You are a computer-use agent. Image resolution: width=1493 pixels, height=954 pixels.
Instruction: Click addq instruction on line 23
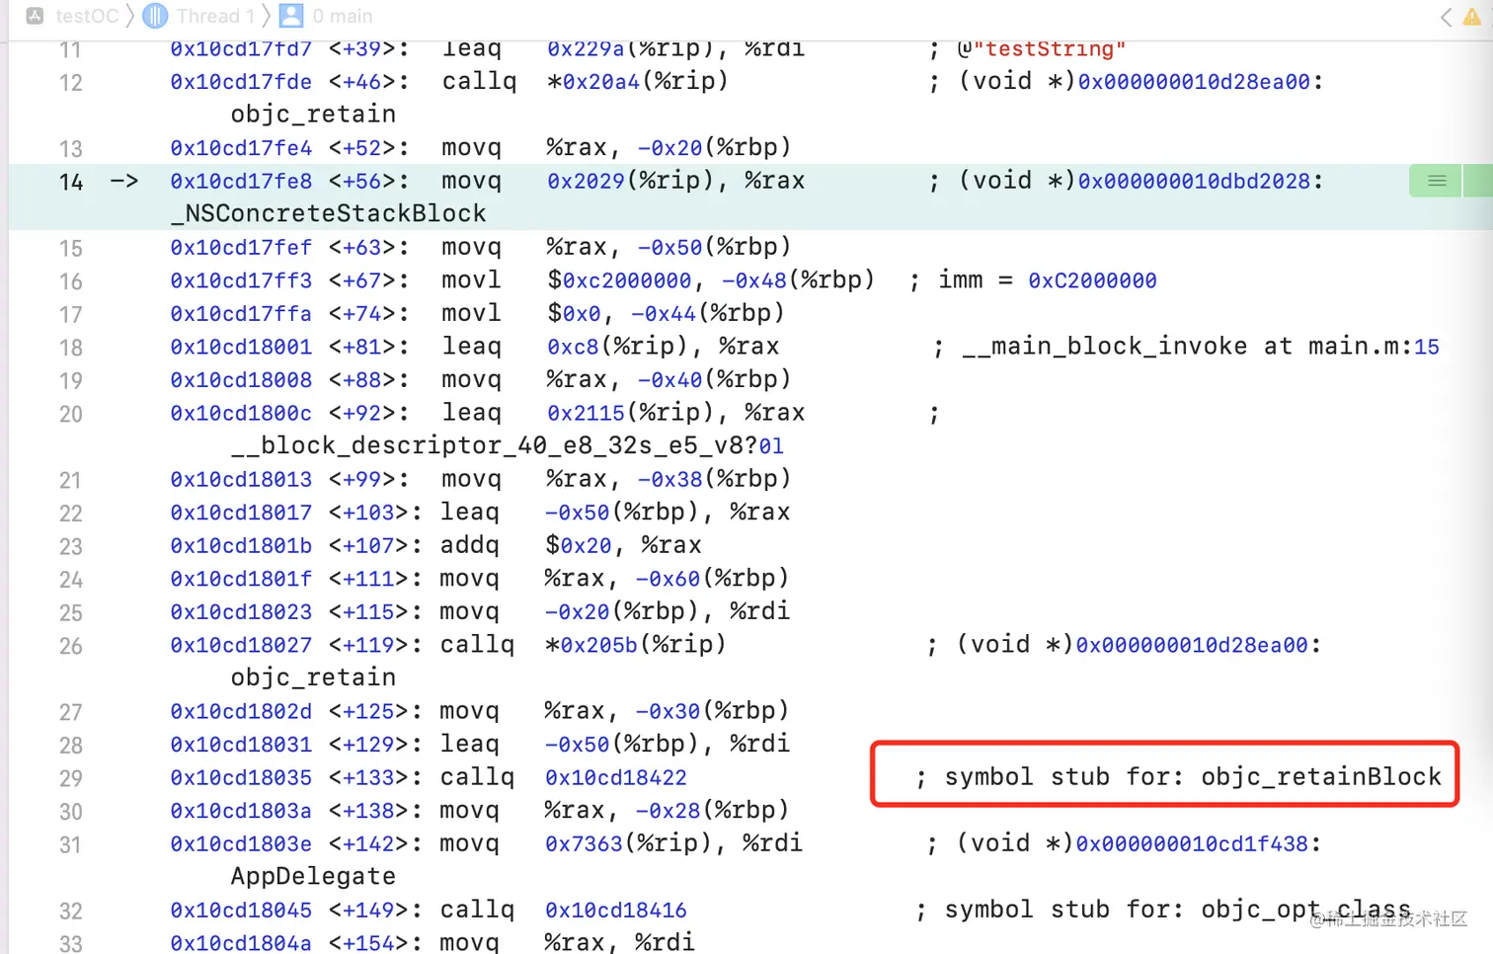pos(469,545)
